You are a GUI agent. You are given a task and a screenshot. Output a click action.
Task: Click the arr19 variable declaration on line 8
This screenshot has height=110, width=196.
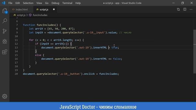point(39,29)
